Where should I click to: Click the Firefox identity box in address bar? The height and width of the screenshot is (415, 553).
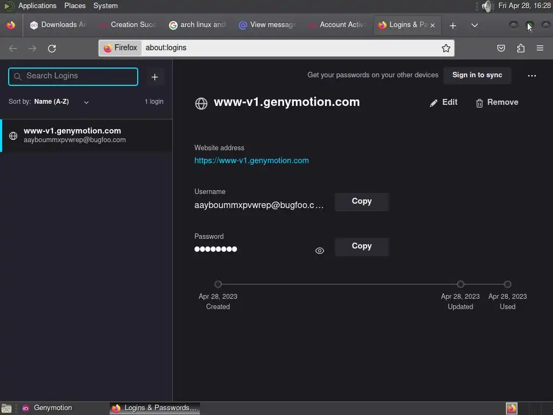tap(120, 48)
